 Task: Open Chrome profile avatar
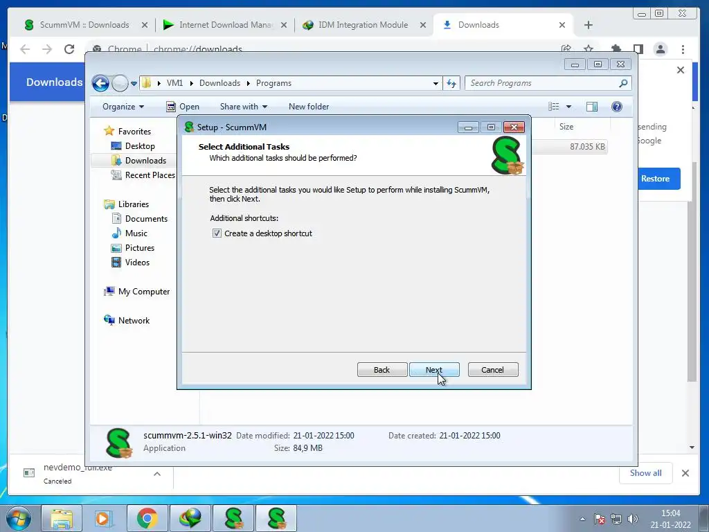tap(661, 49)
